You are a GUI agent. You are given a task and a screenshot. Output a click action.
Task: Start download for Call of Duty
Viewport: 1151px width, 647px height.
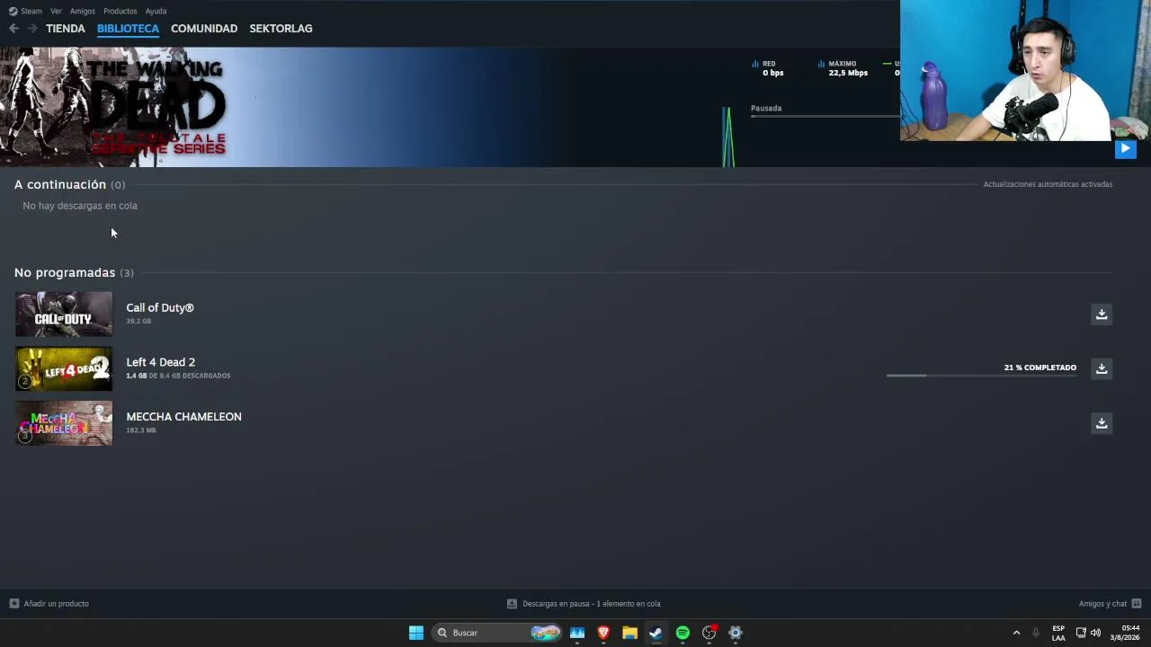[x=1102, y=315]
